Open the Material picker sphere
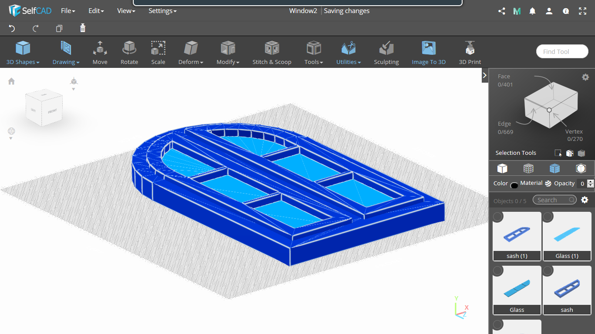Screen dimensions: 595x334 [548, 184]
